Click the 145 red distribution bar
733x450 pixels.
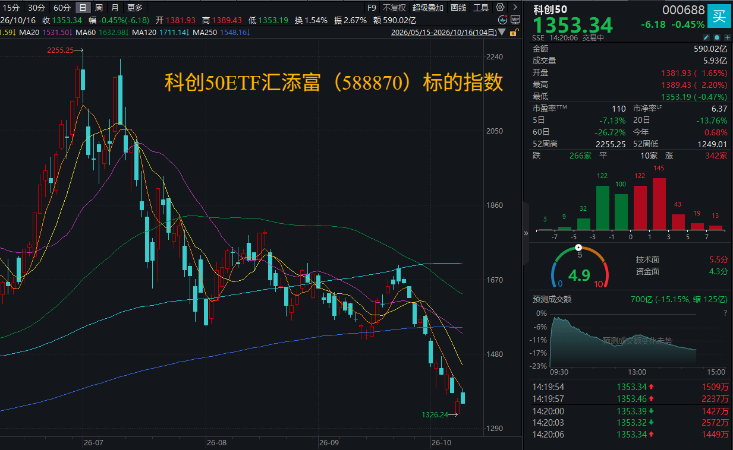658,204
